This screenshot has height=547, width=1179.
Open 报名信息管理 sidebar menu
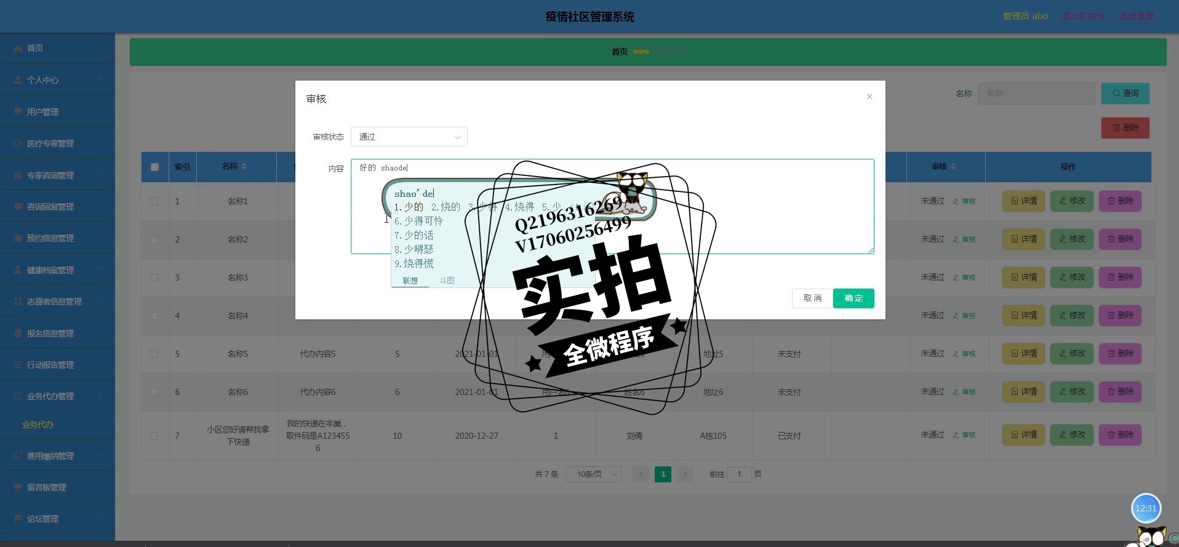pyautogui.click(x=57, y=333)
